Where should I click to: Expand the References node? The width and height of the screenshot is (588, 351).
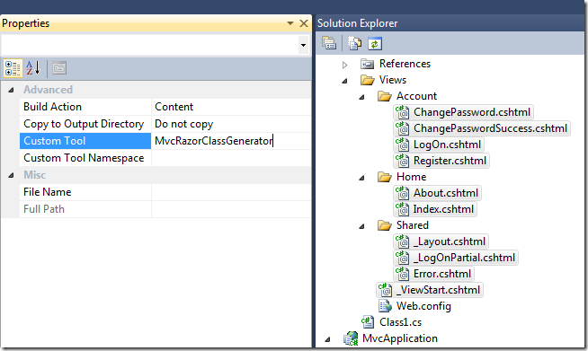pyautogui.click(x=344, y=65)
